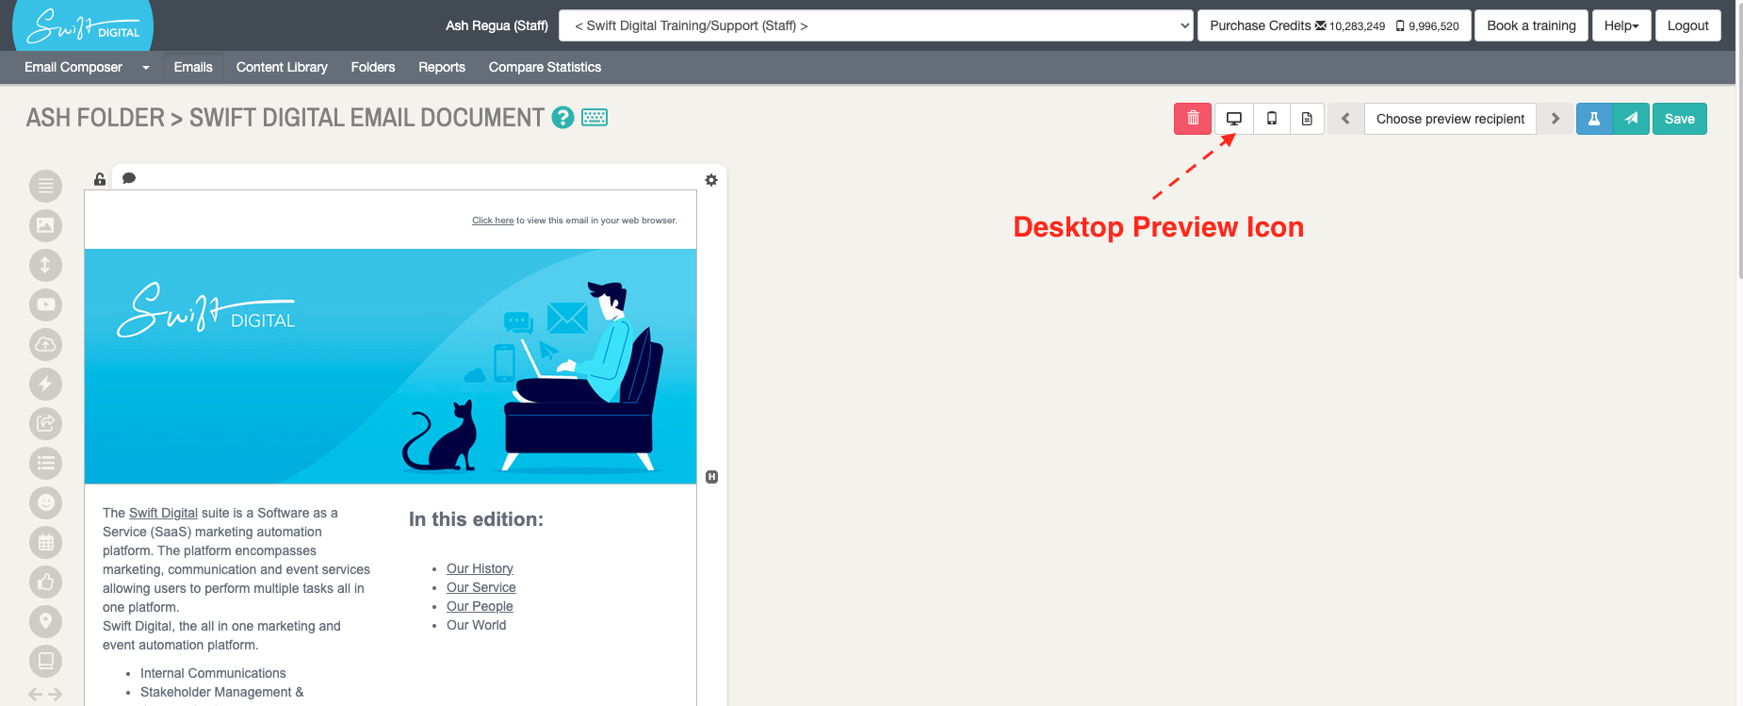Click the 'In this edition:' heading
1743x706 pixels.
tap(476, 519)
